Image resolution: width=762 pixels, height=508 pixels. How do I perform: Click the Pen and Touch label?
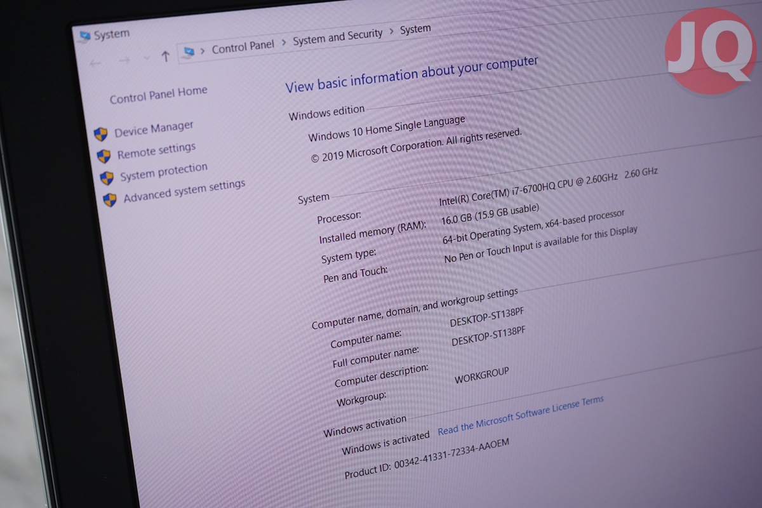click(355, 274)
